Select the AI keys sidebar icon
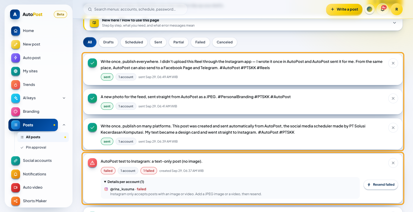The image size is (413, 212). tap(15, 98)
